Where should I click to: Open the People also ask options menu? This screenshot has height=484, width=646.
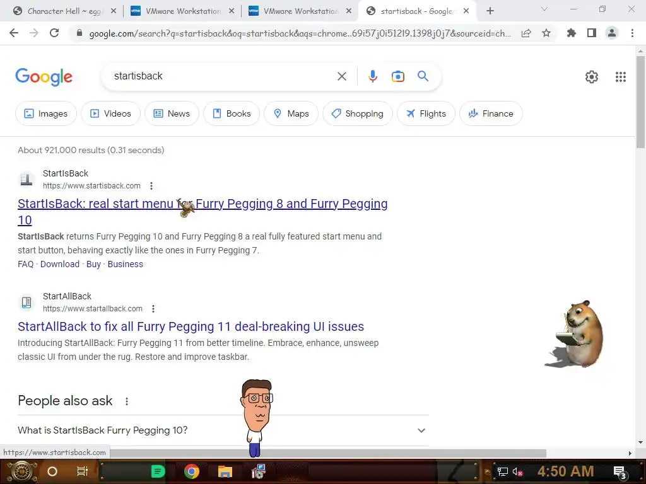(127, 401)
